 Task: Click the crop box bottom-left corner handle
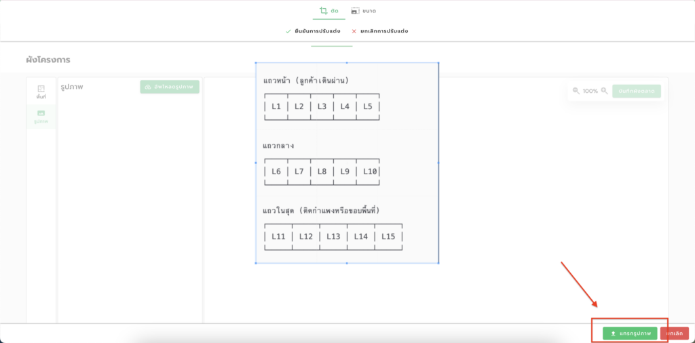[x=256, y=263]
